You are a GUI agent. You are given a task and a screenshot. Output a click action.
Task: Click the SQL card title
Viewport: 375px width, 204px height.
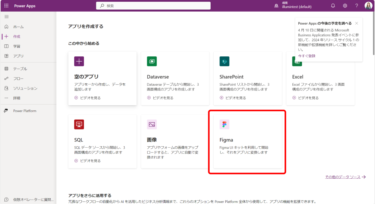click(78, 140)
